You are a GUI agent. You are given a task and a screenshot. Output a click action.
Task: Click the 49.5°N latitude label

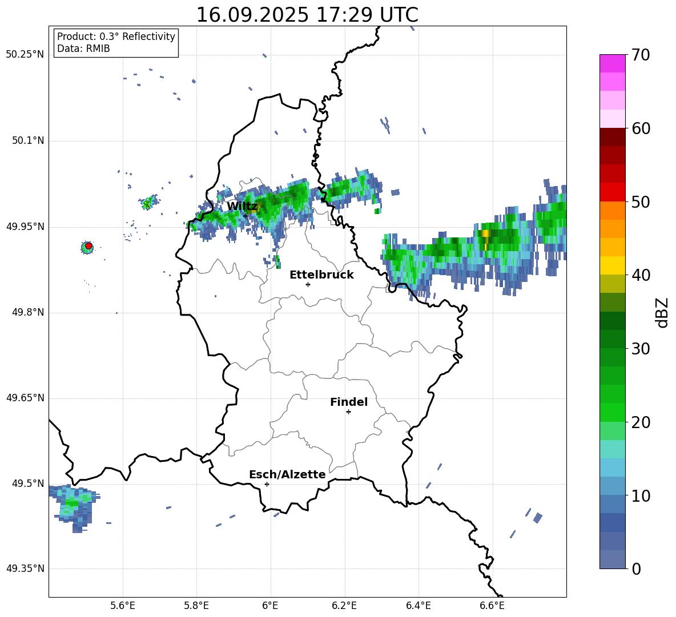27,483
